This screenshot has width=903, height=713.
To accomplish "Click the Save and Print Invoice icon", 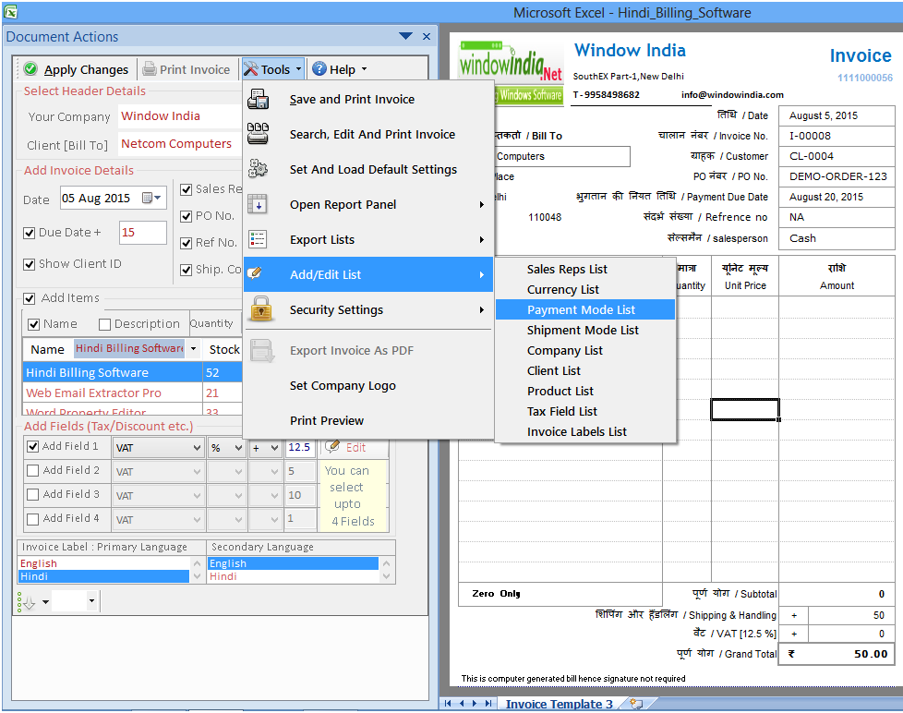I will point(258,99).
